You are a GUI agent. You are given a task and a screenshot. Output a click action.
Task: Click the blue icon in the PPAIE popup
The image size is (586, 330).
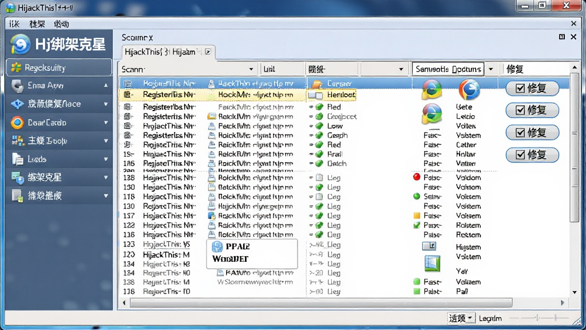click(x=217, y=246)
